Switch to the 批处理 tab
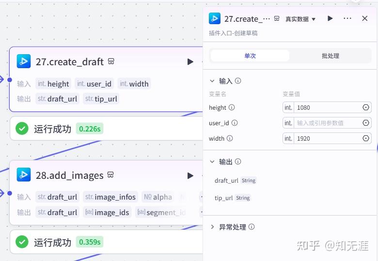This screenshot has width=378, height=261. click(x=331, y=56)
